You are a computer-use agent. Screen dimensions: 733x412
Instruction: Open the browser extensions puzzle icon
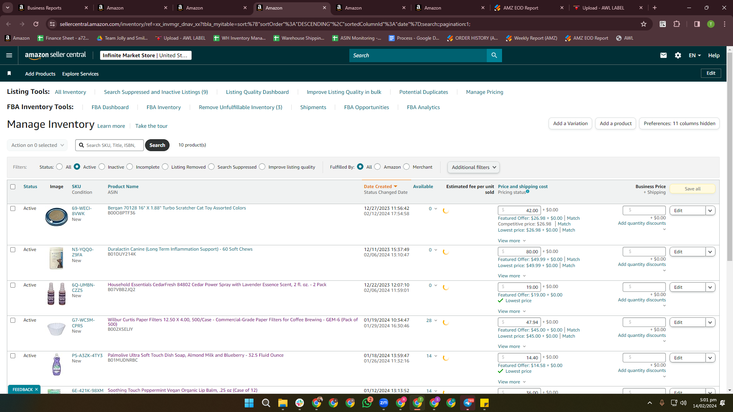(677, 24)
